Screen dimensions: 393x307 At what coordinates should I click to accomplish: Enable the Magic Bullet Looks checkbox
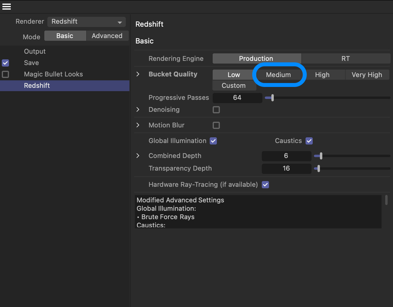point(5,74)
